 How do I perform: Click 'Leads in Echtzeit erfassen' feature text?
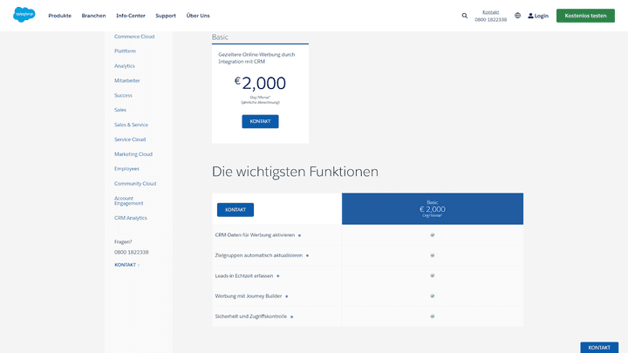pos(244,275)
